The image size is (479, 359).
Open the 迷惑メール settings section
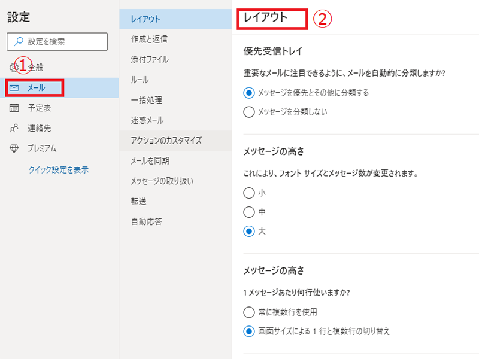(146, 120)
